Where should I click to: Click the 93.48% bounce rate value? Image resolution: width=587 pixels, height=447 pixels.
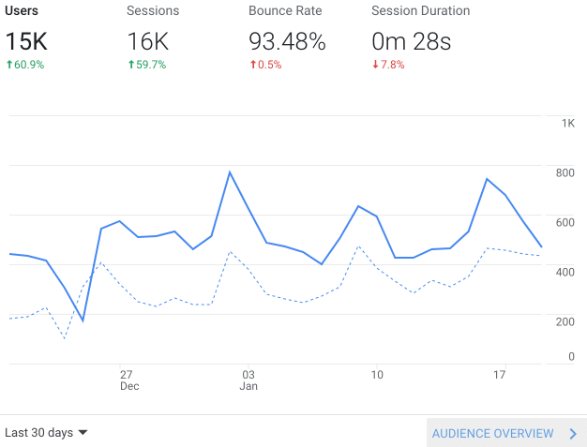[x=287, y=41]
